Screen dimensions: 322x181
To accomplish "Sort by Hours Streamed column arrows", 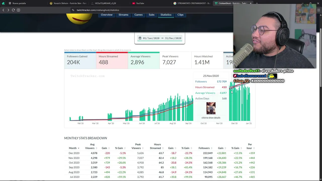I will [163, 148].
